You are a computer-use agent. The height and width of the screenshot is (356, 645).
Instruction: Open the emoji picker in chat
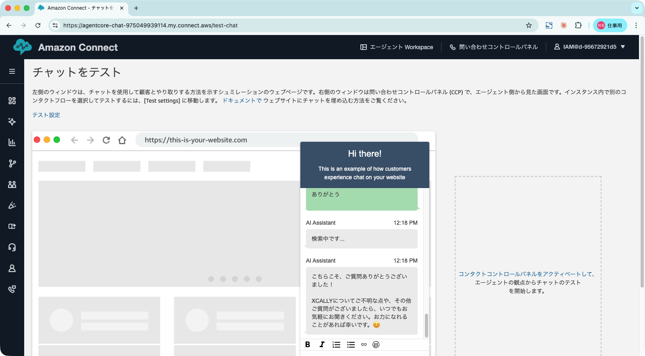[x=376, y=345]
